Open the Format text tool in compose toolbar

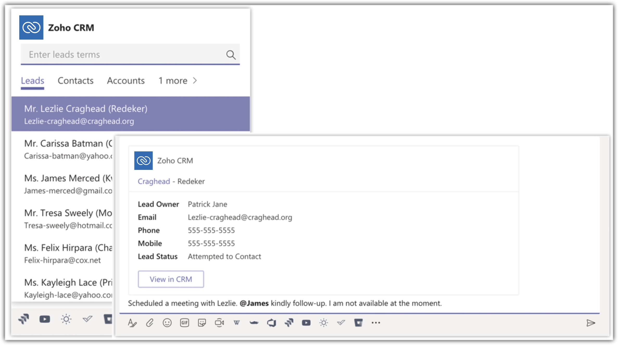coord(132,323)
